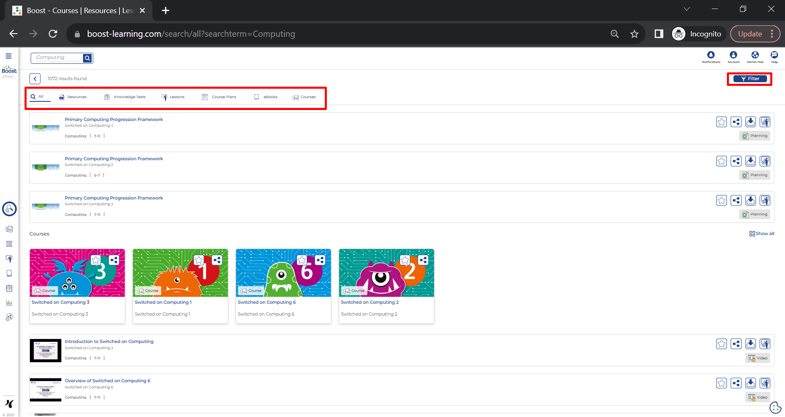Star the first Primary Computing Progression Framework result
This screenshot has height=417, width=785.
pos(722,122)
